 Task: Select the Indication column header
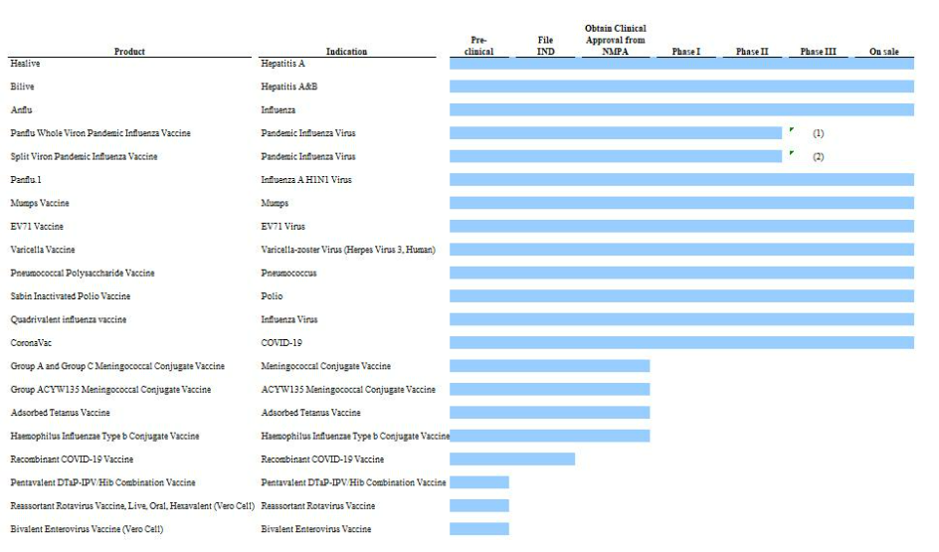click(346, 52)
